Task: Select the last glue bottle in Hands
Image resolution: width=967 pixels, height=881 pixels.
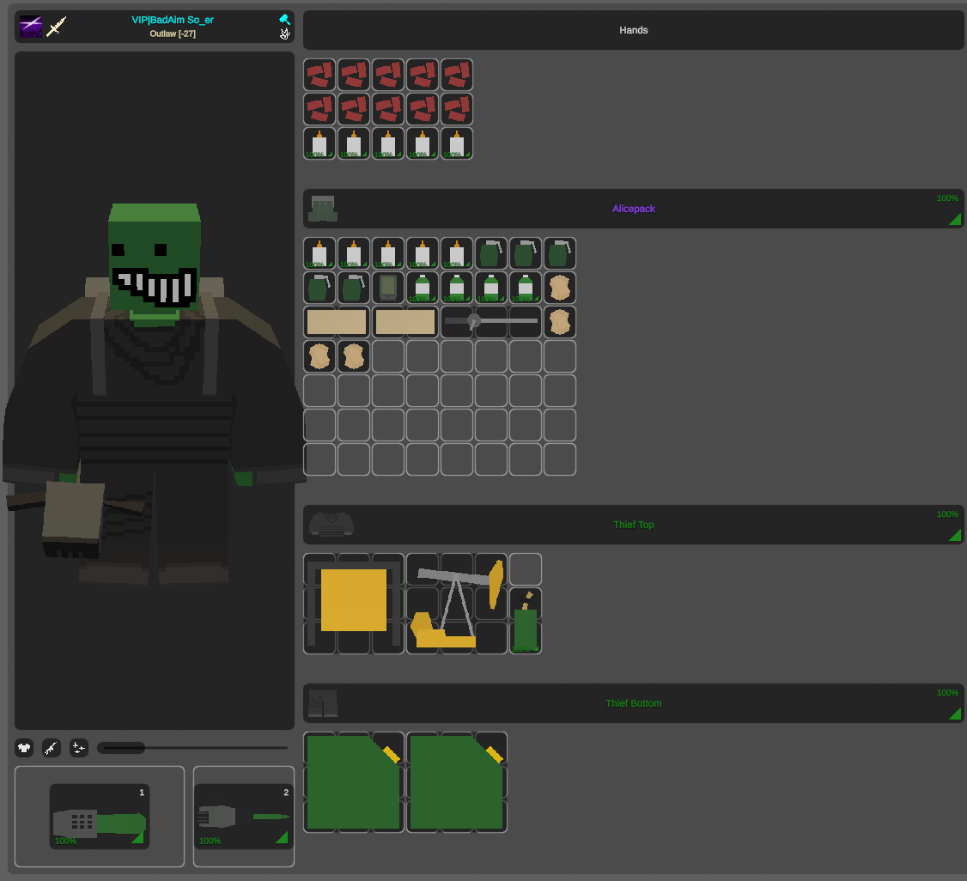Action: [x=457, y=143]
